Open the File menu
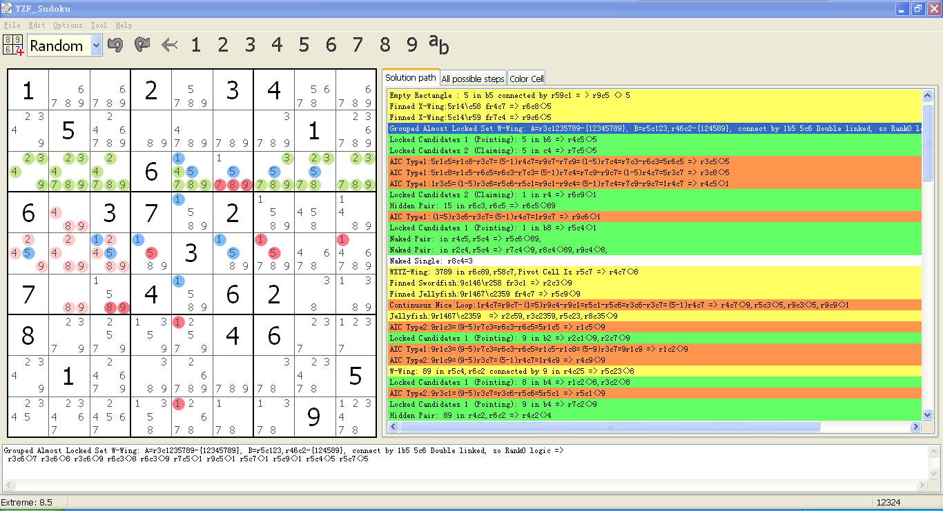The image size is (943, 511). tap(12, 26)
